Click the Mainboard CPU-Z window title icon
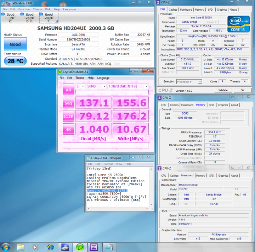This screenshot has width=255, height=252. pos(159,168)
